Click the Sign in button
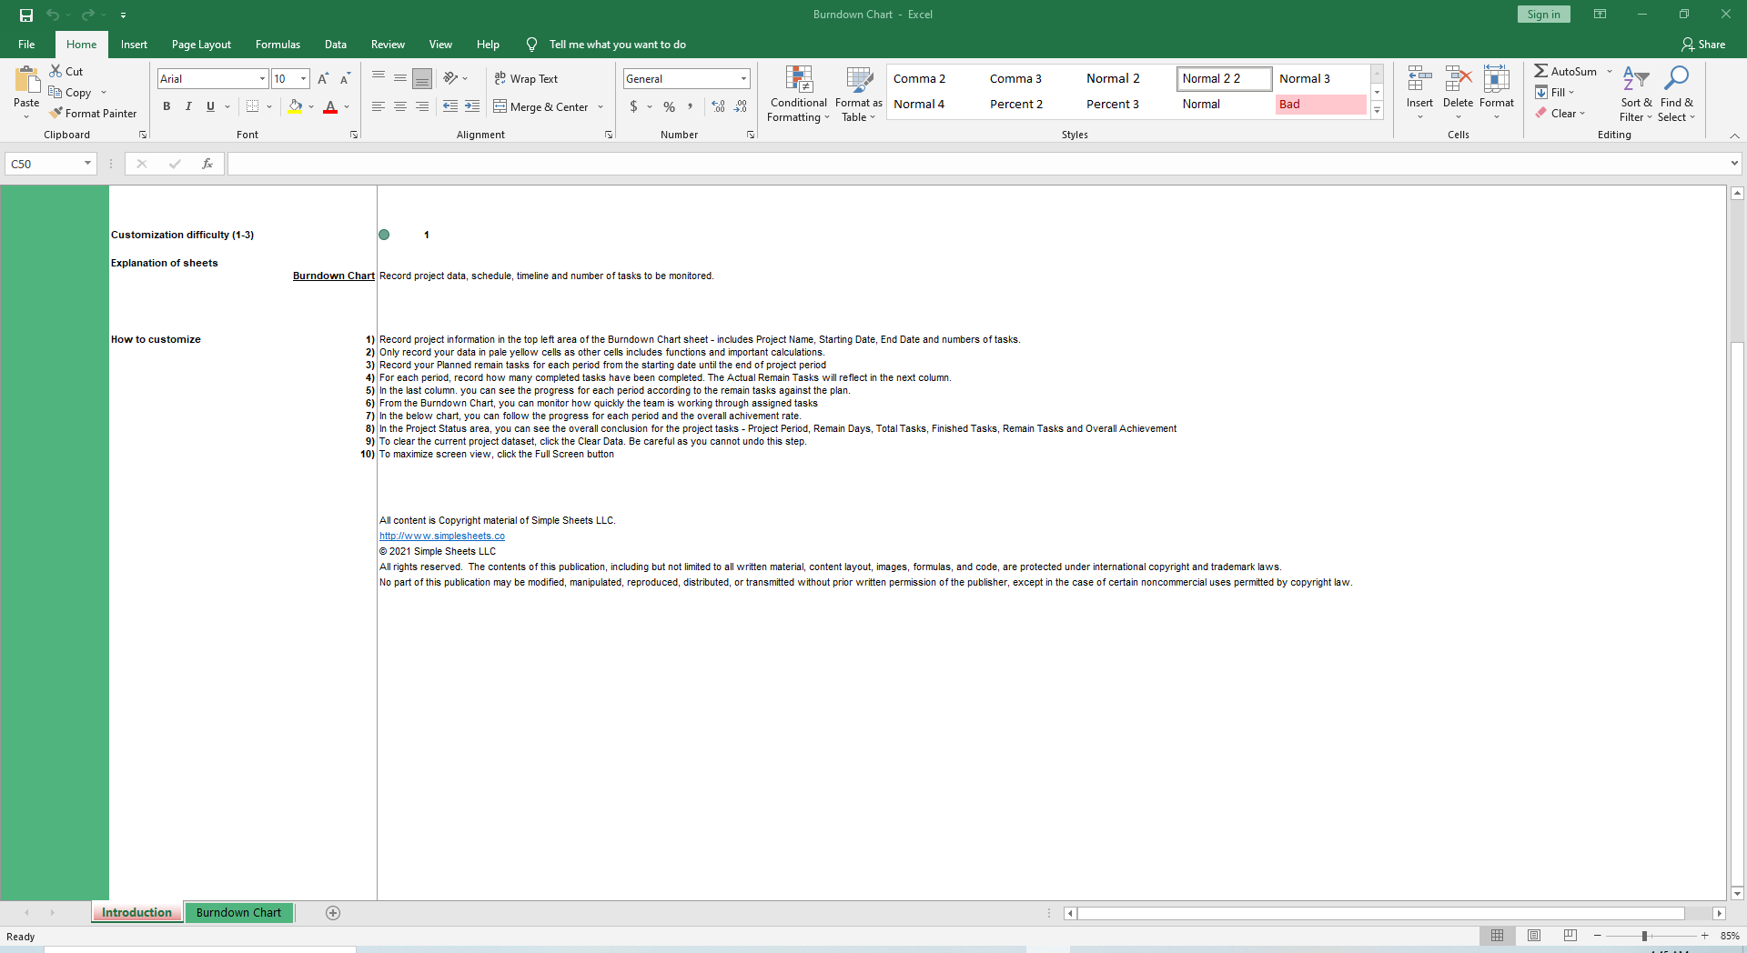The height and width of the screenshot is (953, 1747). pos(1543,15)
